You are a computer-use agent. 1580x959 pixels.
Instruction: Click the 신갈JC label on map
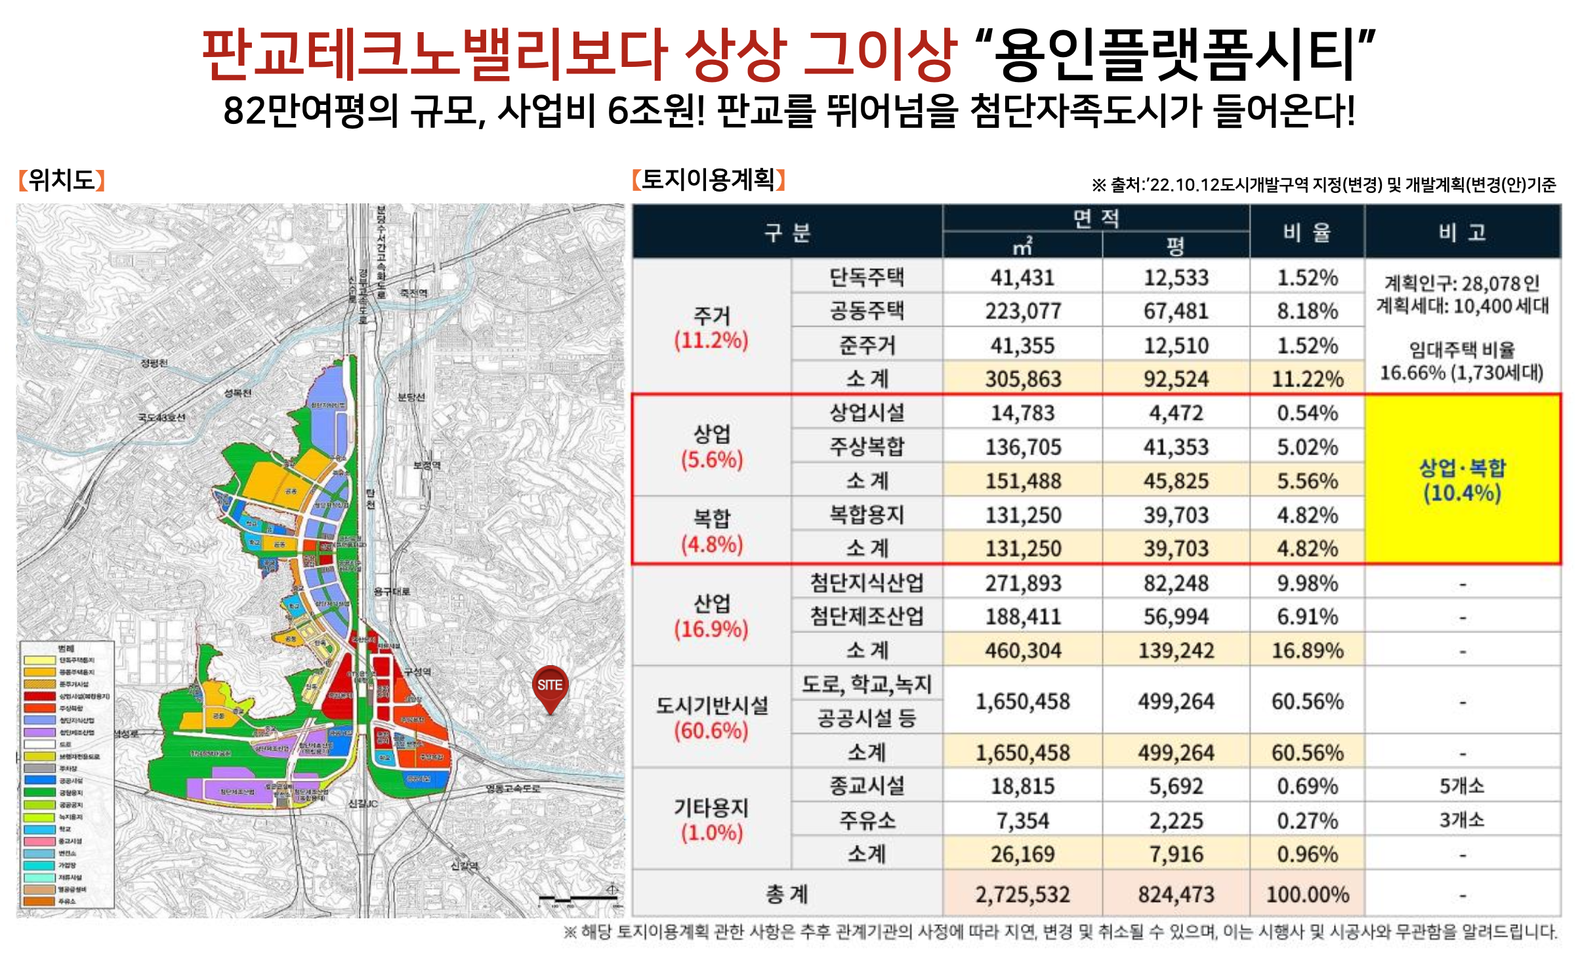pyautogui.click(x=364, y=804)
